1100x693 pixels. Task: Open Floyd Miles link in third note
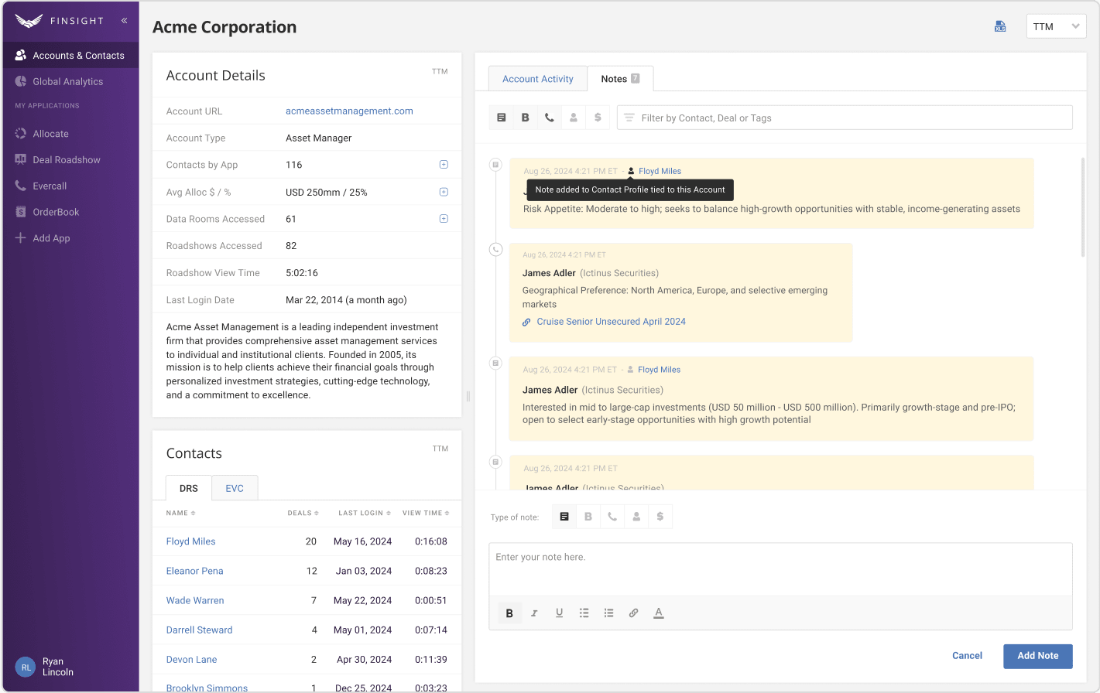tap(659, 370)
